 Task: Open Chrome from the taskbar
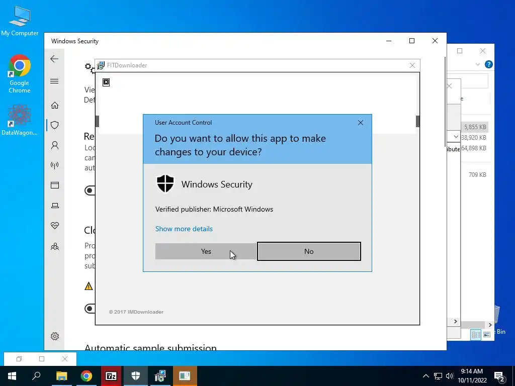point(87,376)
